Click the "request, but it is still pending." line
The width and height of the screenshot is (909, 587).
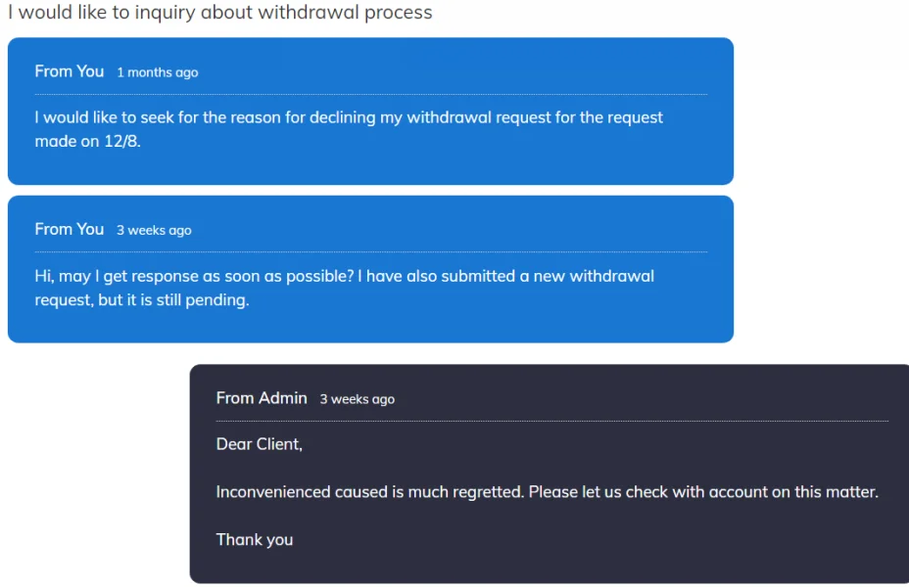click(x=142, y=300)
